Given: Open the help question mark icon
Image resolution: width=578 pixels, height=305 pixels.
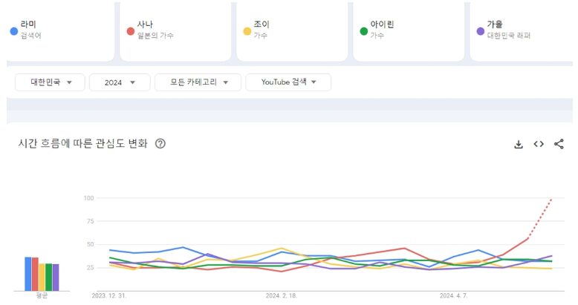Looking at the screenshot, I should pyautogui.click(x=160, y=144).
